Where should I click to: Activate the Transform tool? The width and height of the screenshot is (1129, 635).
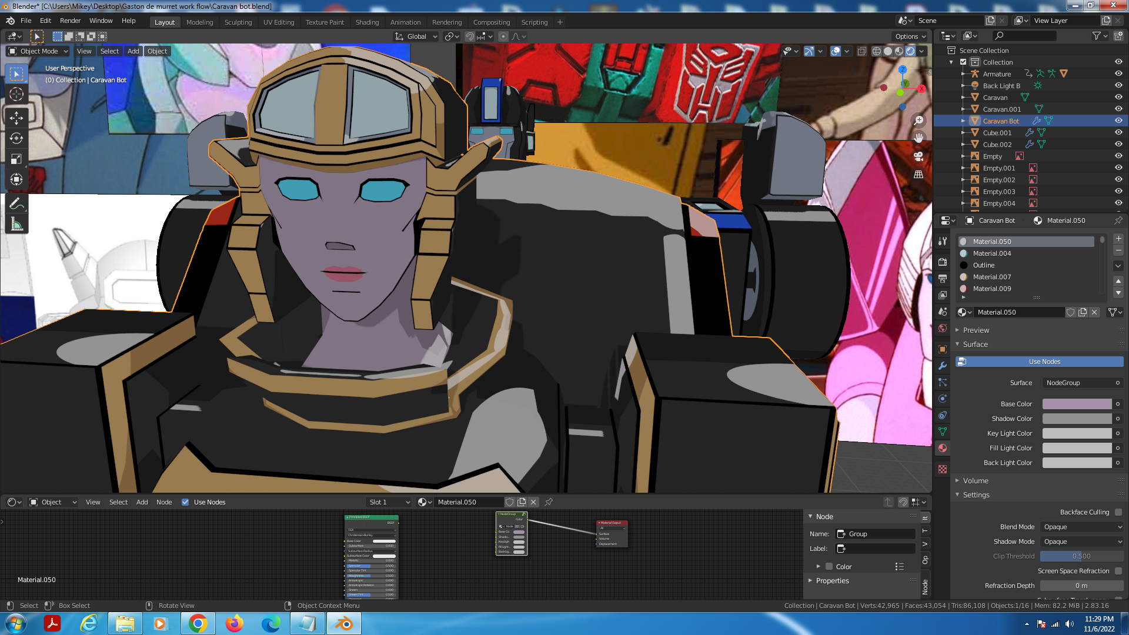[x=16, y=180]
